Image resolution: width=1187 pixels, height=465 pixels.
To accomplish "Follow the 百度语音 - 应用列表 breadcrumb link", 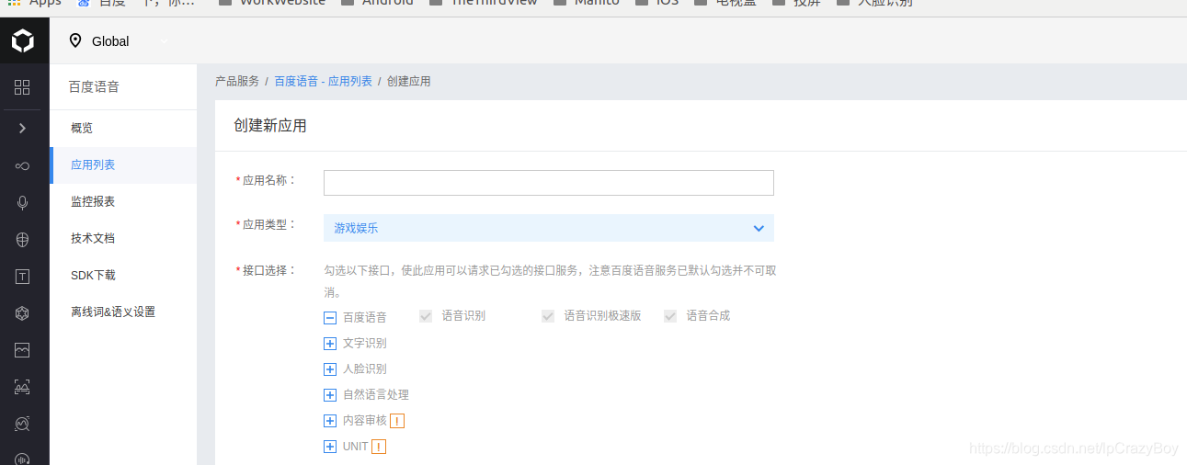I will [x=323, y=81].
